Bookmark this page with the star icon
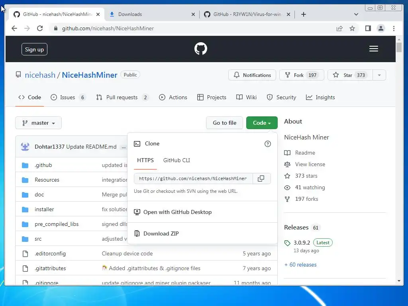This screenshot has width=408, height=306. pos(352,28)
